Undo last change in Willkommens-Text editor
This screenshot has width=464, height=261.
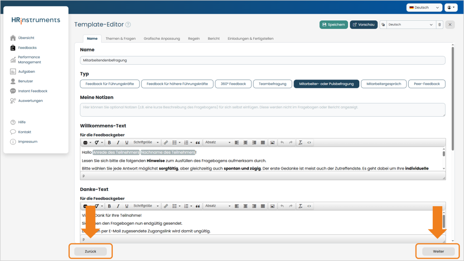click(x=282, y=142)
